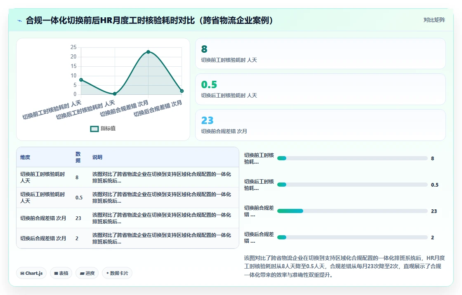Click the progress value 0.5 on the right
Viewport: 462px width, 295px height.
point(435,185)
